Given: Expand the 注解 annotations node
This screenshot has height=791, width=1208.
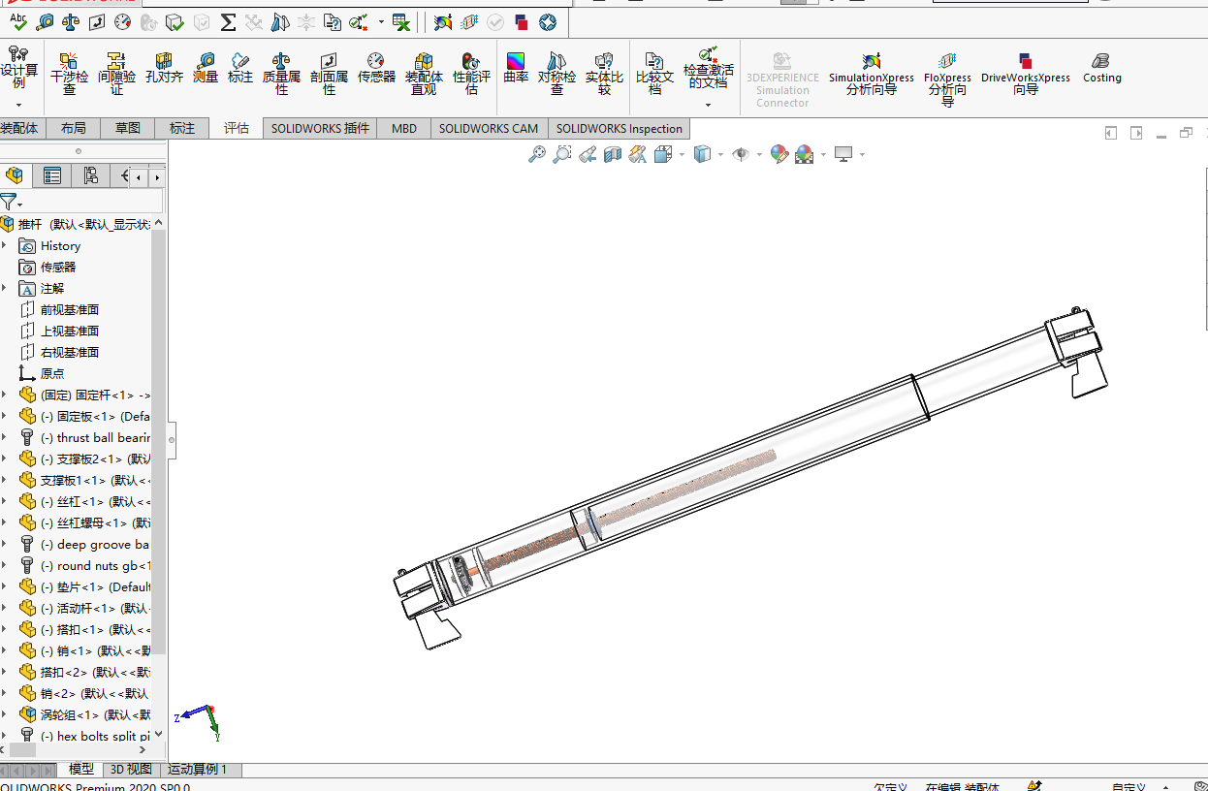Looking at the screenshot, I should pyautogui.click(x=4, y=288).
